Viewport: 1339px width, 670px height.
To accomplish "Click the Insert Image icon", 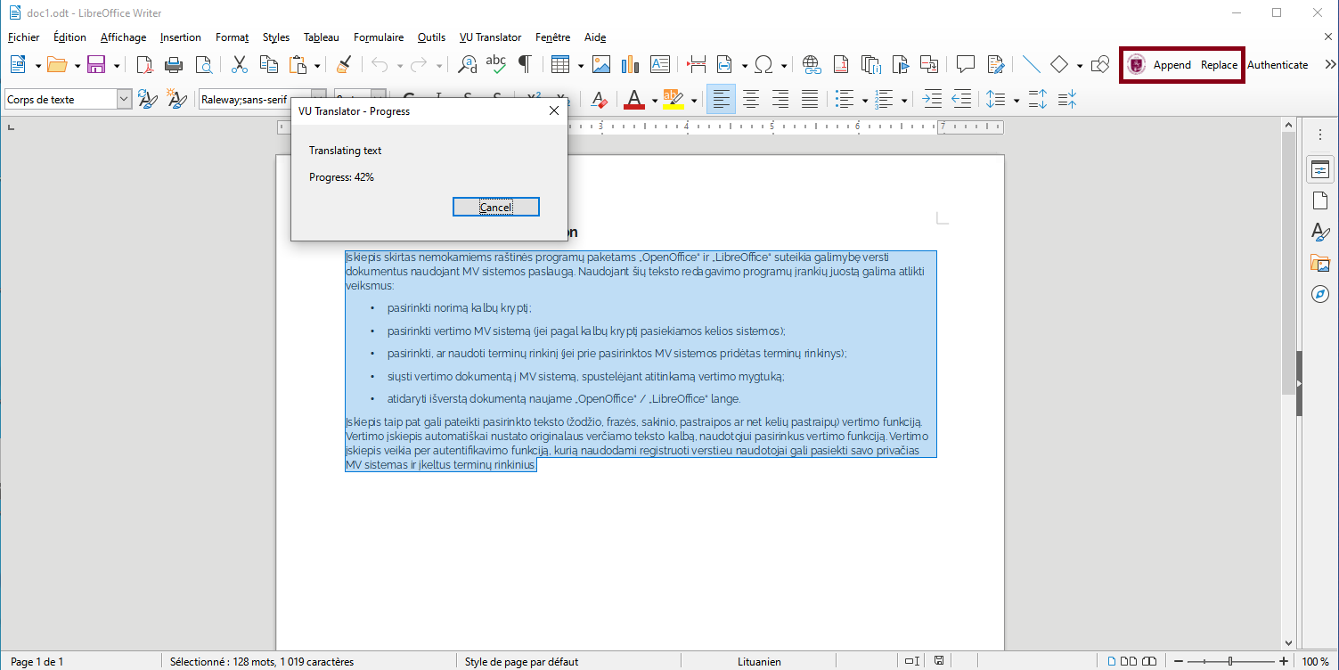I will 601,64.
